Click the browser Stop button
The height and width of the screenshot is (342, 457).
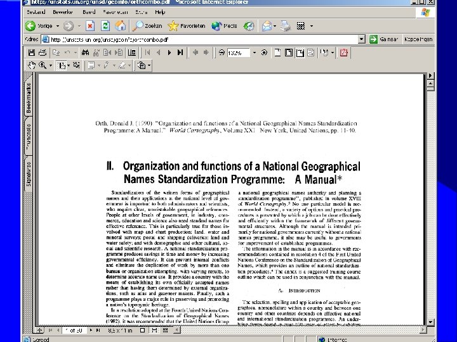coord(90,26)
